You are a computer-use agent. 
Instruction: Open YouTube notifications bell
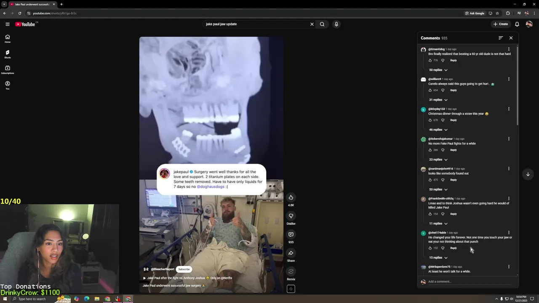(x=517, y=24)
